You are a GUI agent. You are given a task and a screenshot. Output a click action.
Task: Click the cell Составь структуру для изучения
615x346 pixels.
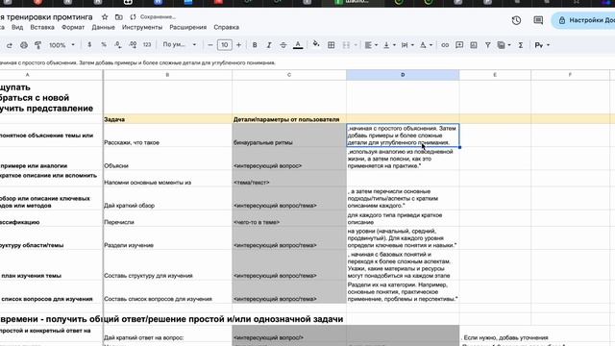[x=167, y=265]
